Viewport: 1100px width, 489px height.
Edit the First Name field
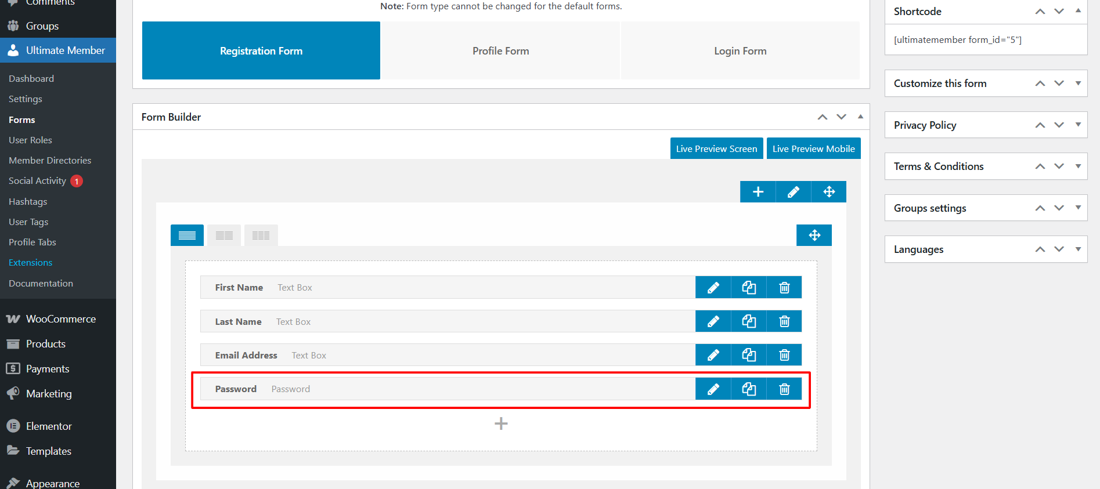click(713, 288)
